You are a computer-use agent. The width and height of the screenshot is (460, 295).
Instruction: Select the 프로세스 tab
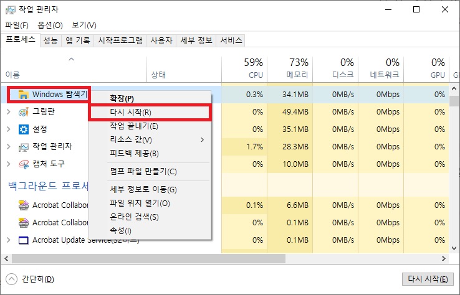pos(21,39)
